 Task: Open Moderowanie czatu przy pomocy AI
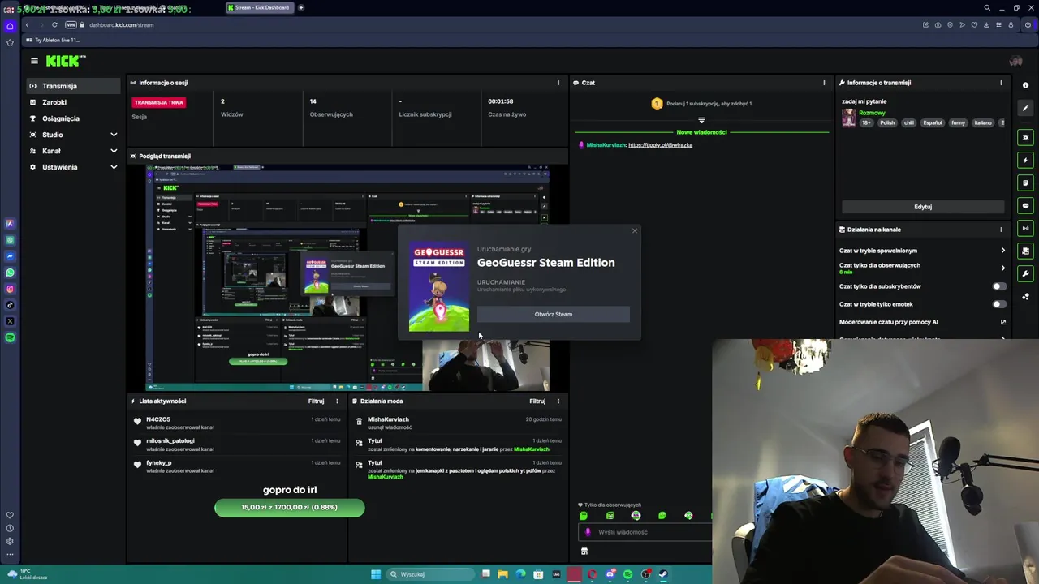coord(922,322)
